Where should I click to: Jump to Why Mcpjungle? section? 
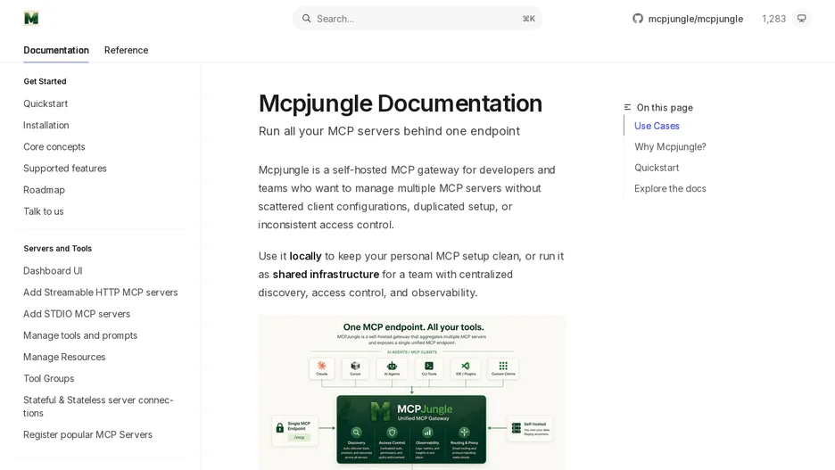pyautogui.click(x=670, y=147)
